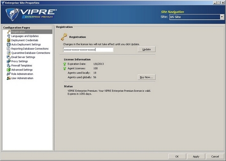This screenshot has height=161, width=226.
Task: Select the US Site combo box
Action: point(196,17)
